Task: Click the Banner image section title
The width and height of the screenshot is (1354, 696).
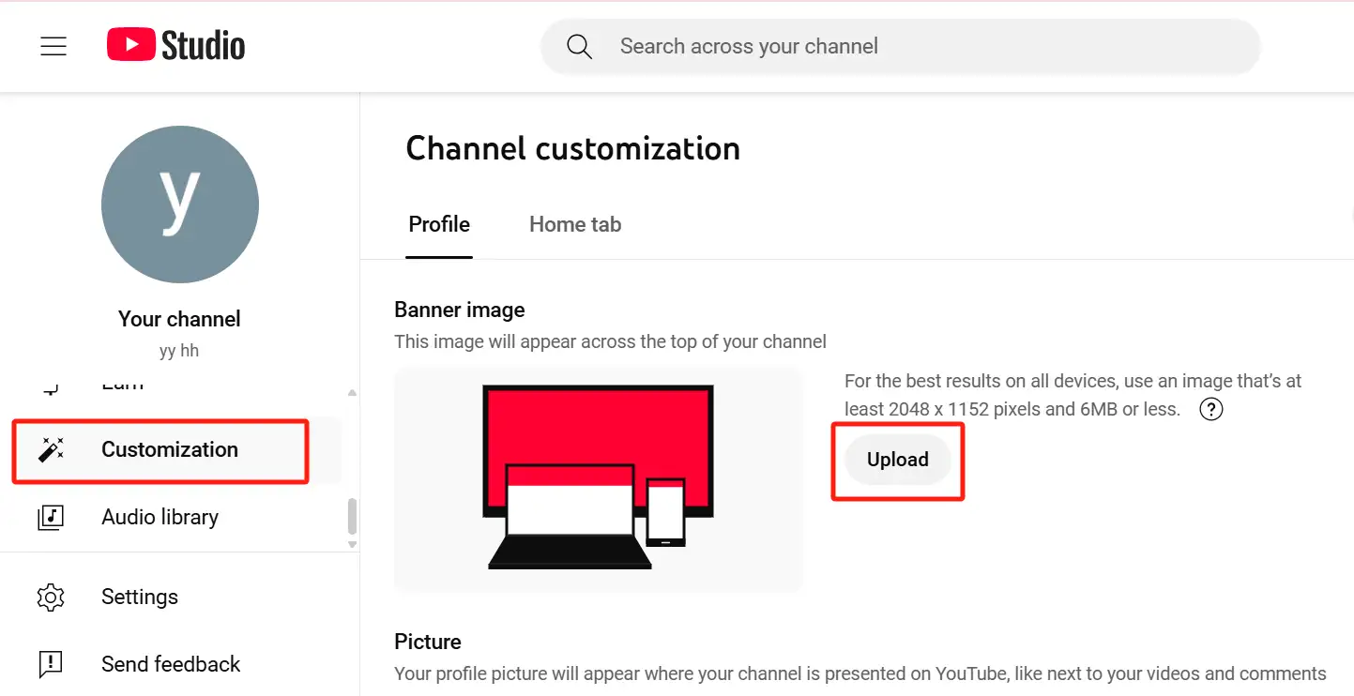Action: (460, 310)
